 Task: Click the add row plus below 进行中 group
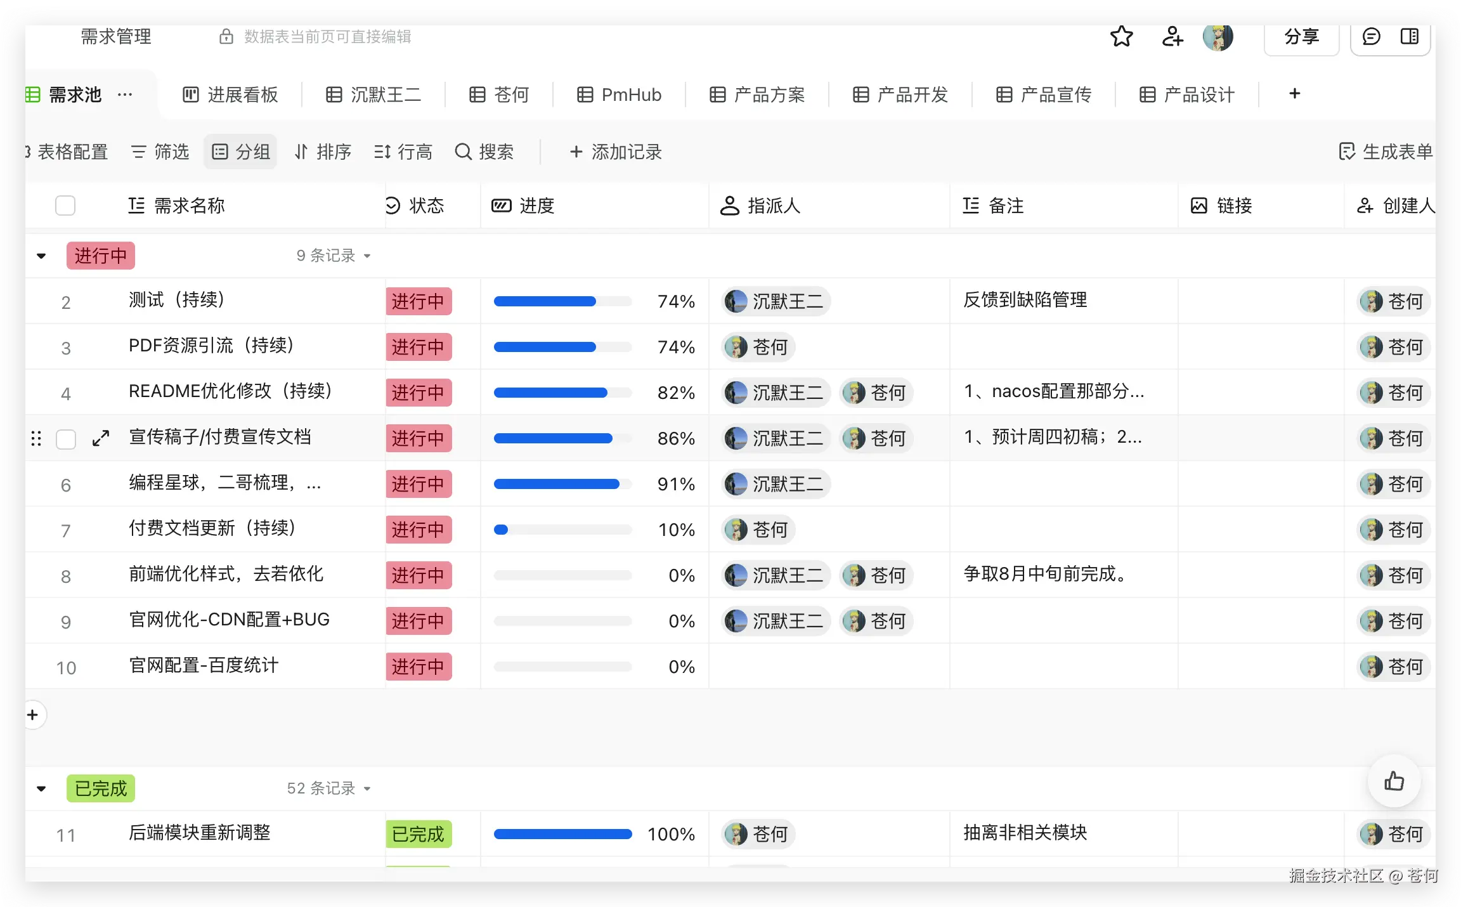pyautogui.click(x=33, y=715)
